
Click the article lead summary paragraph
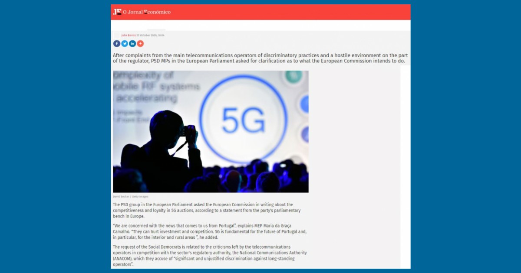(x=260, y=58)
